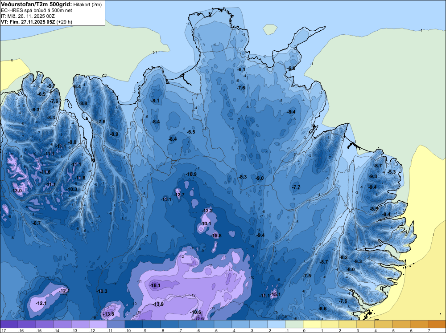Click the initial time line 'IT: Mið. 26. 11. 2025 00Z'
Screen dimensions: 446x333
[28, 16]
